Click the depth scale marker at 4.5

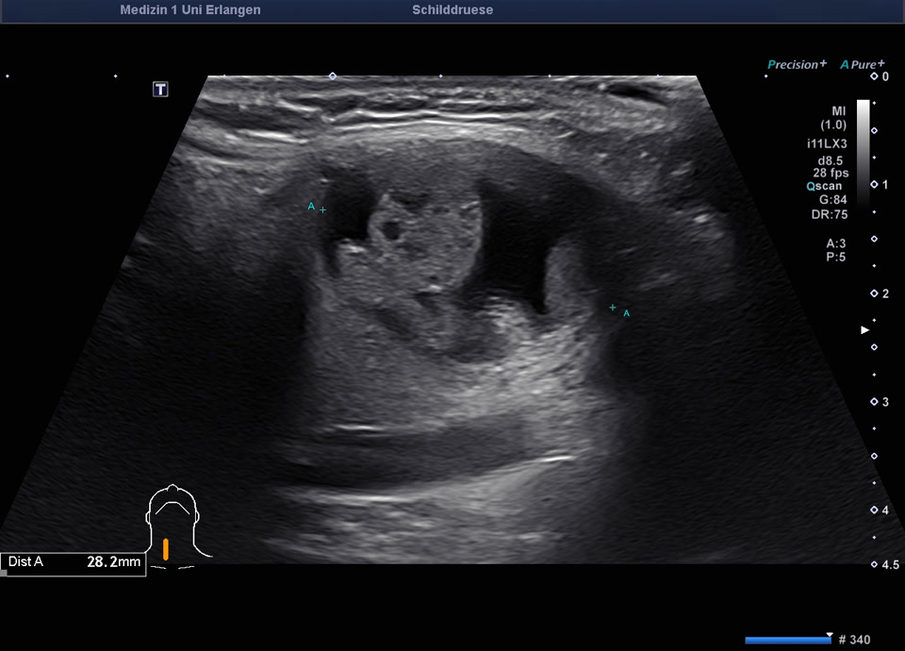coord(874,564)
